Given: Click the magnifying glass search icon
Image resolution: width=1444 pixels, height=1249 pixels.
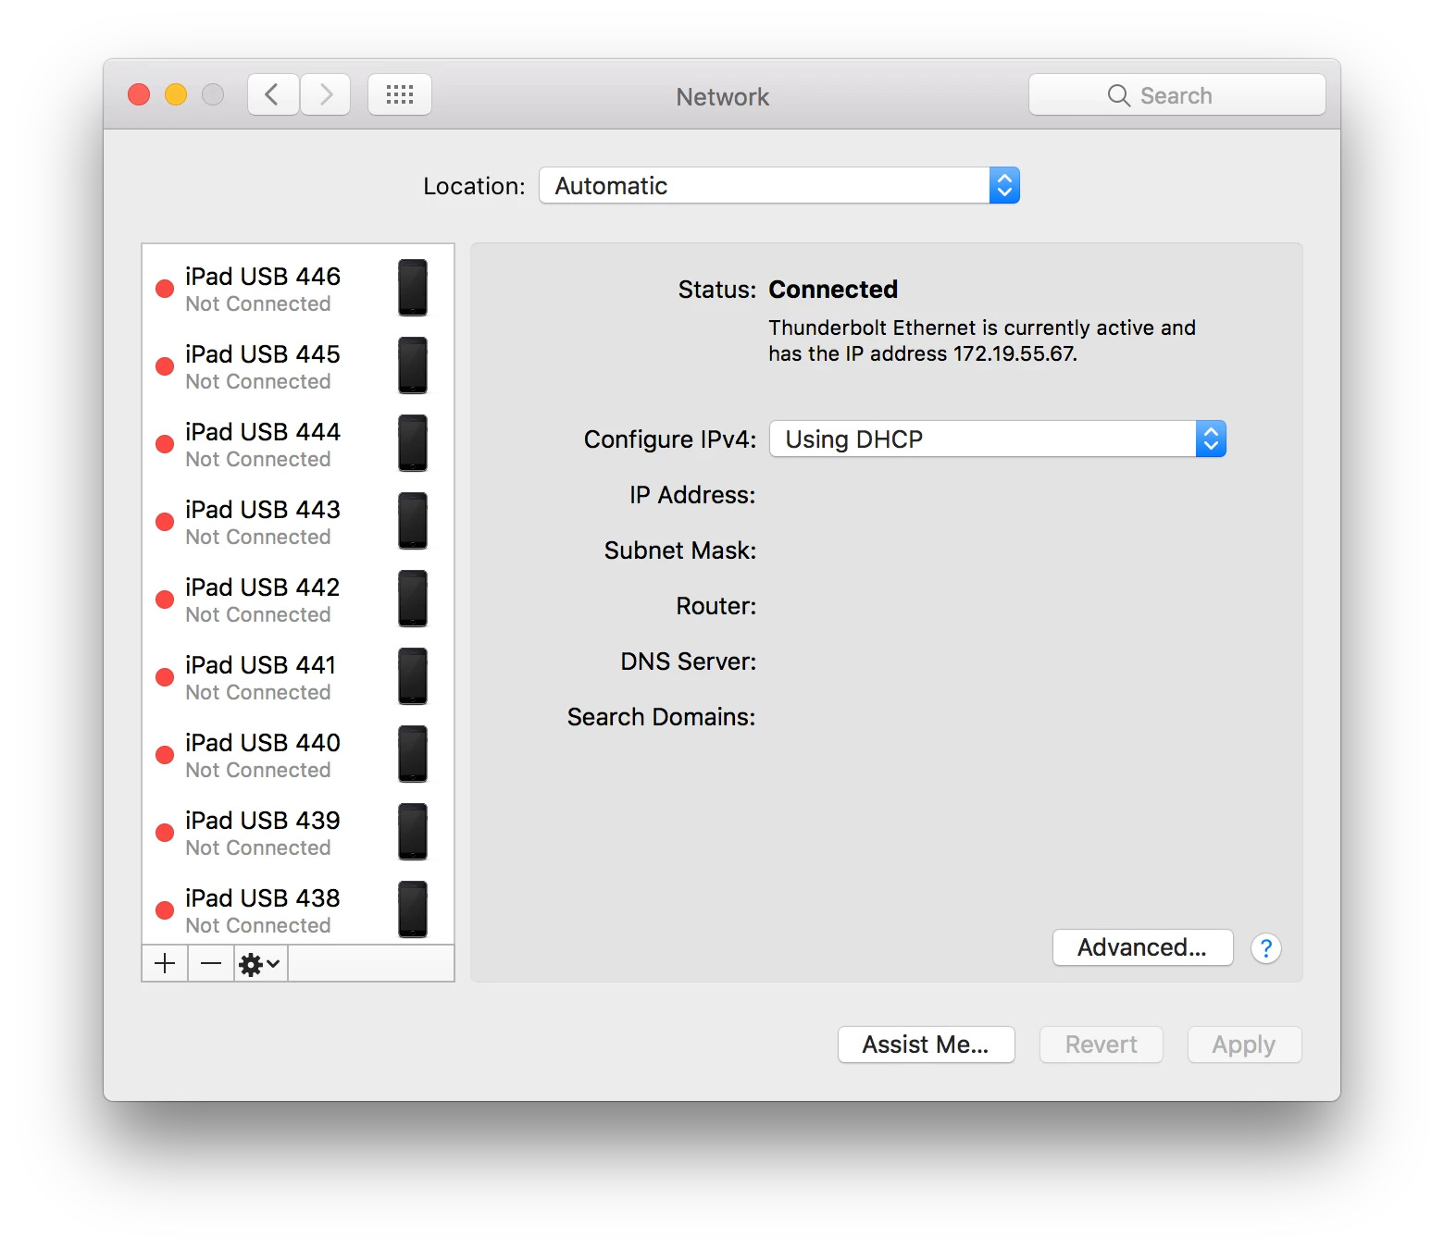Looking at the screenshot, I should click(x=1118, y=95).
